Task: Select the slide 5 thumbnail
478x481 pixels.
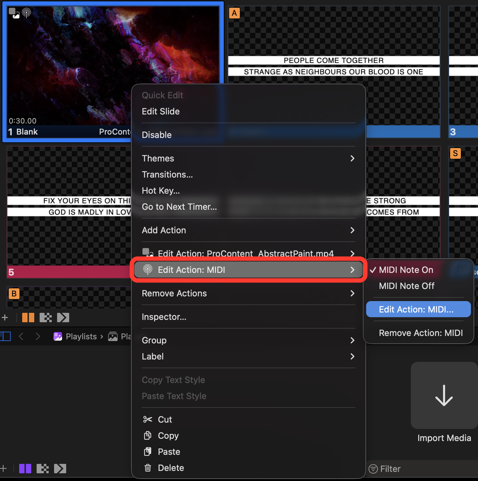Action: pyautogui.click(x=69, y=212)
